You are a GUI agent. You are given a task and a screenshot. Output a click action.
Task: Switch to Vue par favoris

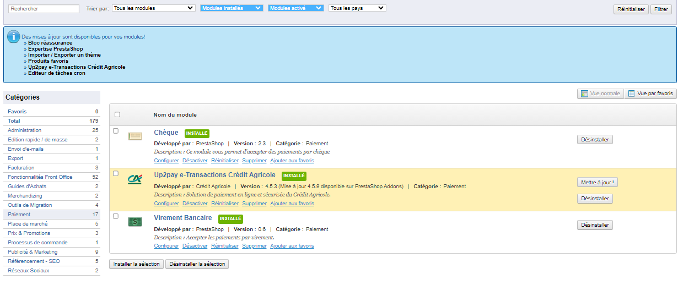click(x=650, y=94)
